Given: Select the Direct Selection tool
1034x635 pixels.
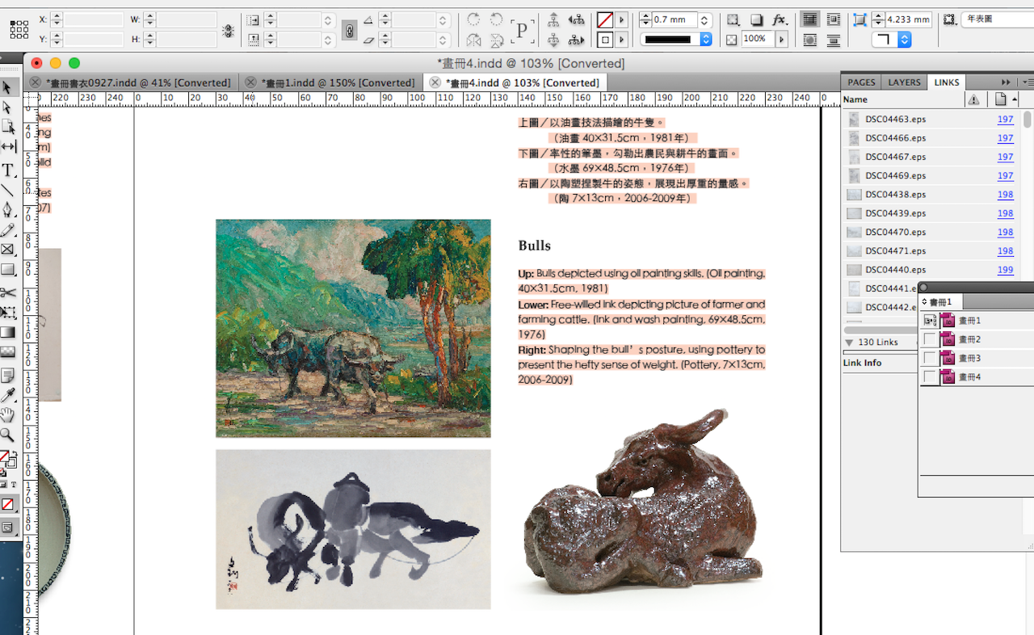Looking at the screenshot, I should 7,107.
